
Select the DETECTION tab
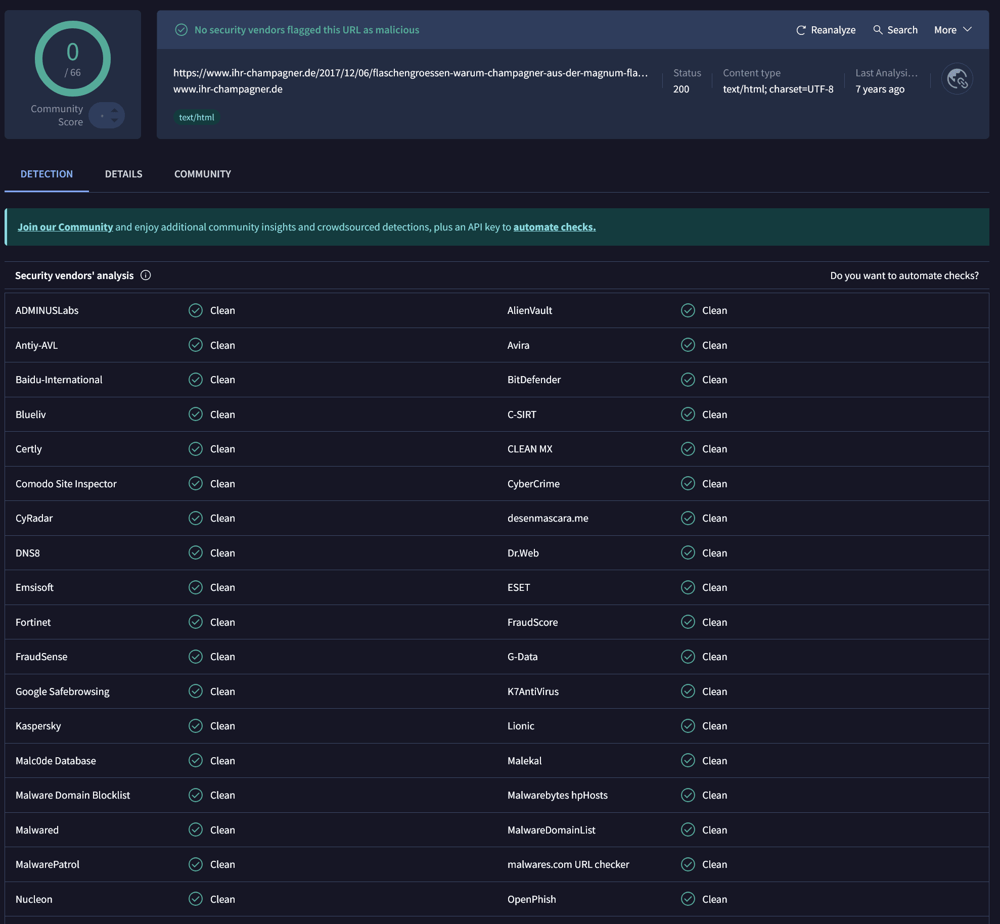pyautogui.click(x=47, y=174)
